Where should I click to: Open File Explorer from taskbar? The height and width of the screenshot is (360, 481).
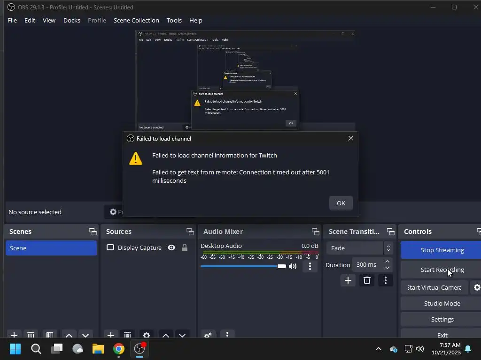[x=98, y=349]
